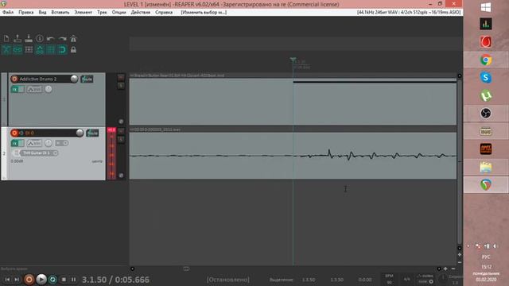Open envelope button on DI 0 track
The width and height of the screenshot is (509, 286).
(34, 143)
